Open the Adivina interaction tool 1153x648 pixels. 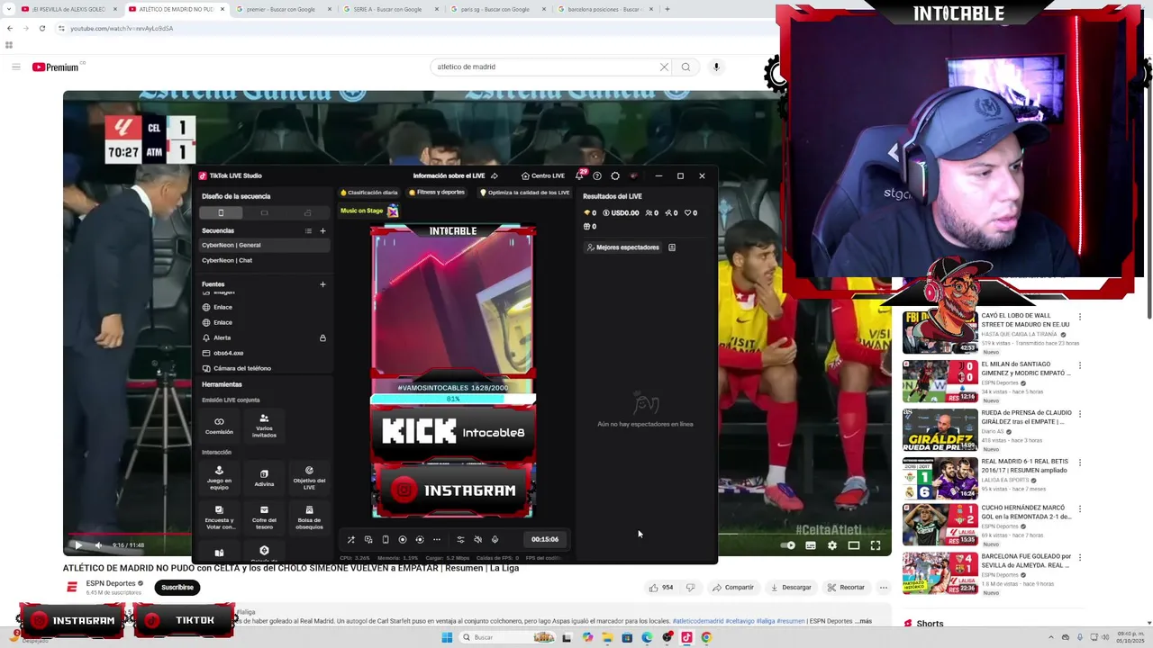click(264, 478)
